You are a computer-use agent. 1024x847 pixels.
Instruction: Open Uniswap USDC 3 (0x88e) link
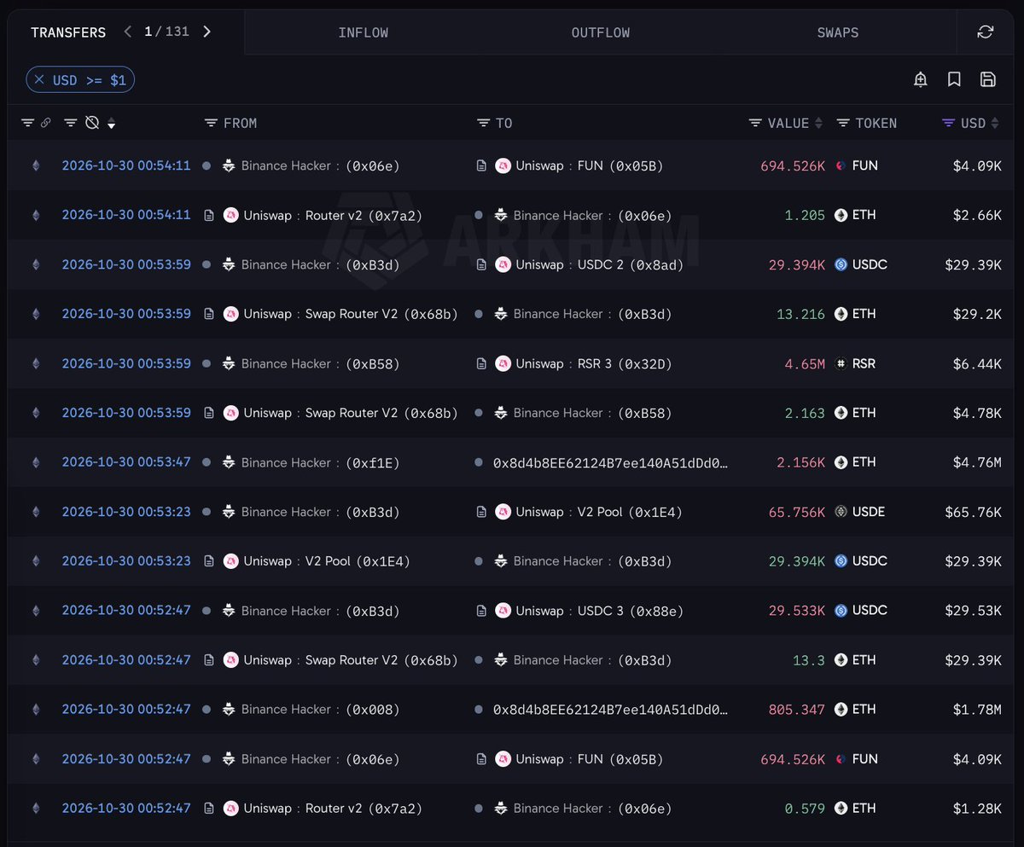(x=600, y=611)
